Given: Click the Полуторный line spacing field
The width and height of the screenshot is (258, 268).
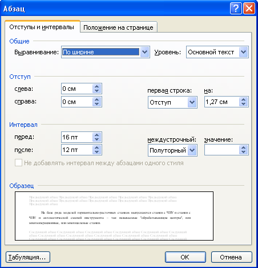Looking at the screenshot, I should click(168, 150).
